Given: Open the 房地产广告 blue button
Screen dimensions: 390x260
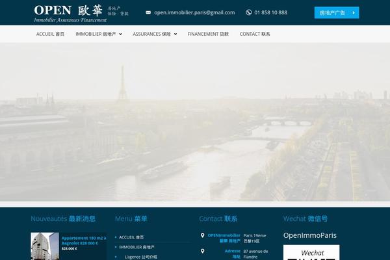Looking at the screenshot, I should click(x=337, y=13).
